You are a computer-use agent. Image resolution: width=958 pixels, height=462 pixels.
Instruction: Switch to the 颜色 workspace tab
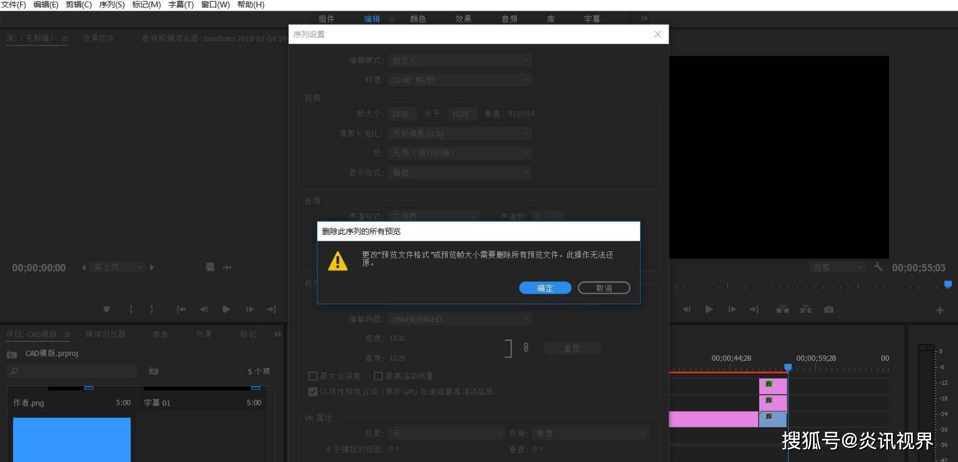(x=418, y=19)
